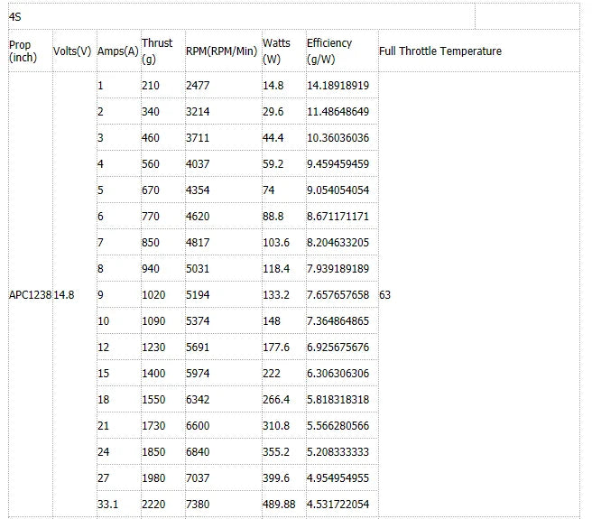
Task: Click watts value 133.2
Action: pyautogui.click(x=276, y=294)
